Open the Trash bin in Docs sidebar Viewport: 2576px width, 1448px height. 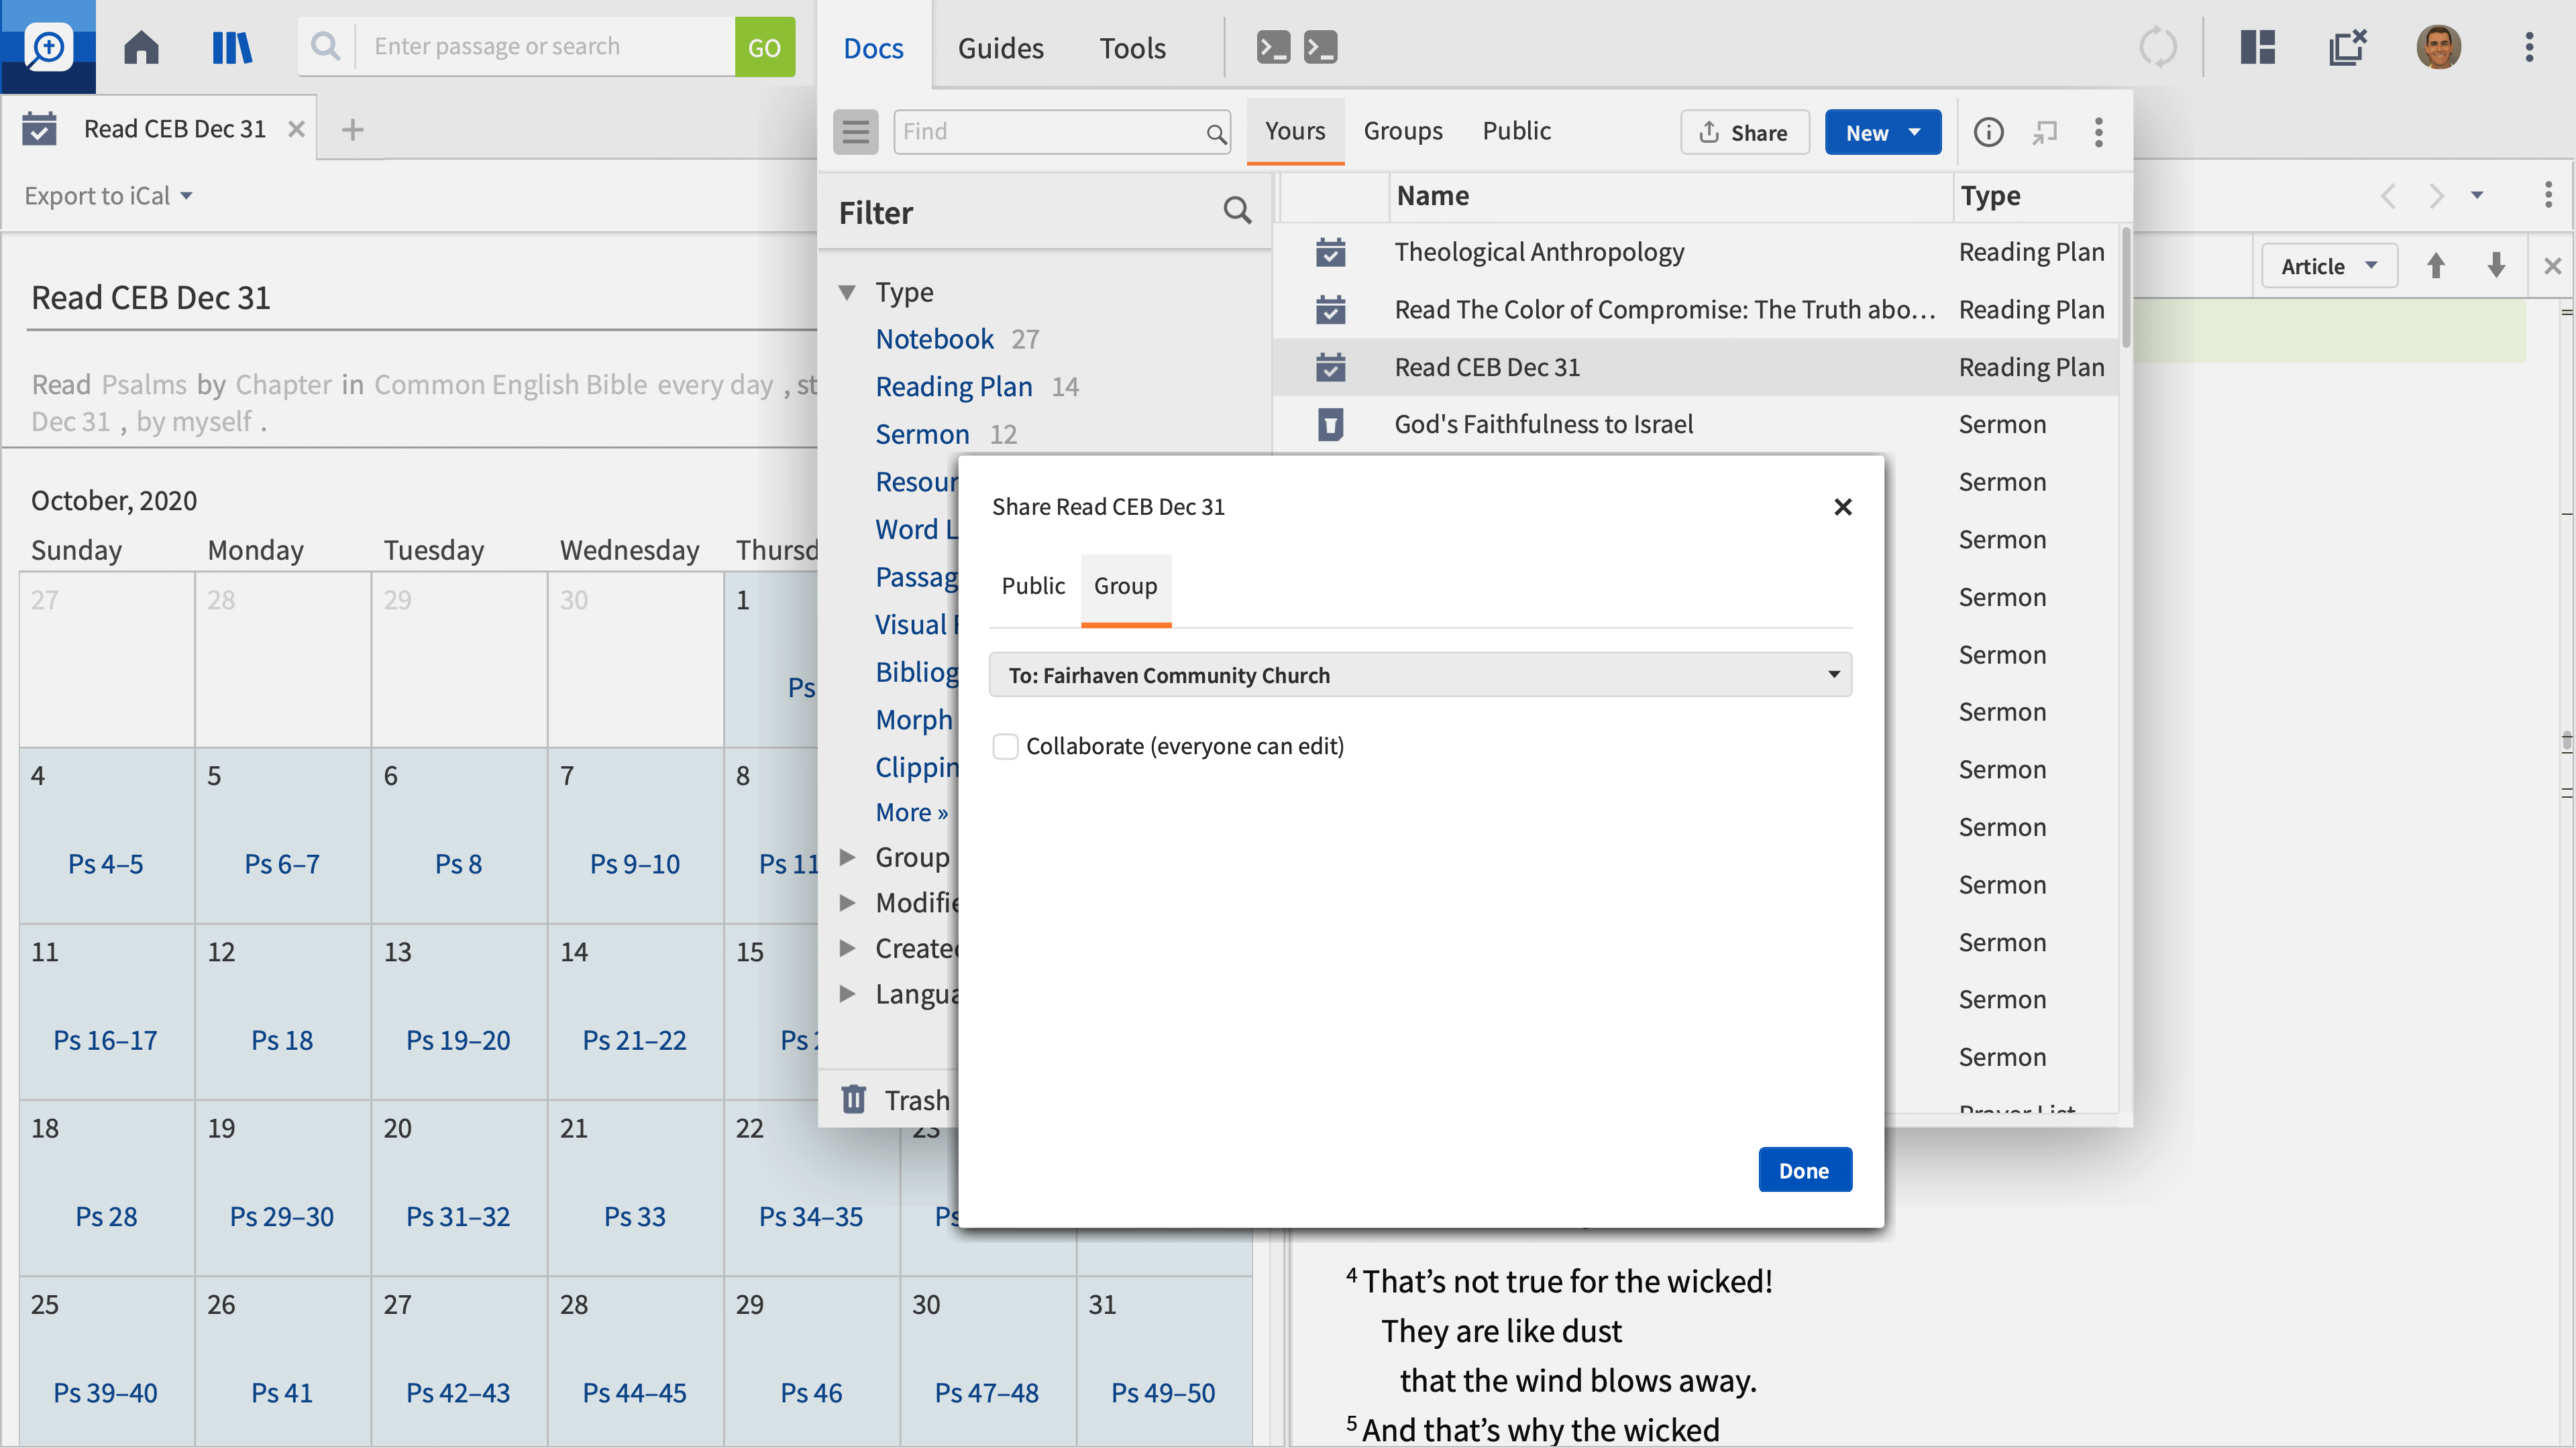(x=895, y=1099)
